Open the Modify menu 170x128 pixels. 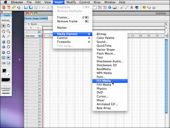pyautogui.click(x=71, y=2)
